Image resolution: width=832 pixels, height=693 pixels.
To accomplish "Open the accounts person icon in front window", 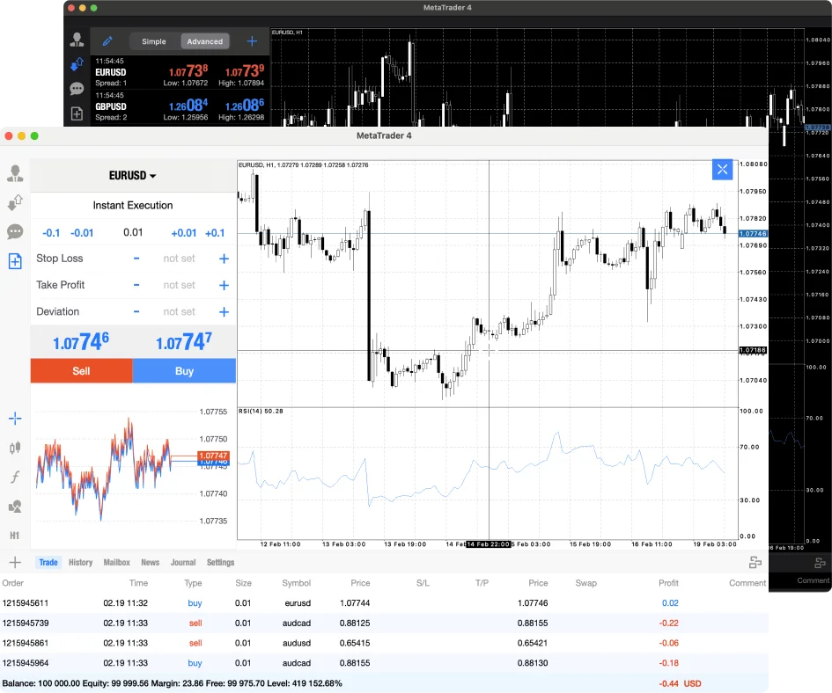I will pyautogui.click(x=15, y=173).
